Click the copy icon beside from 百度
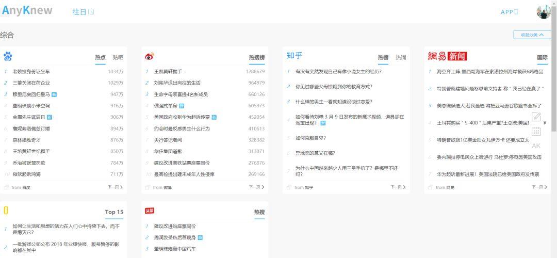This screenshot has height=258, width=557. [x=6, y=187]
